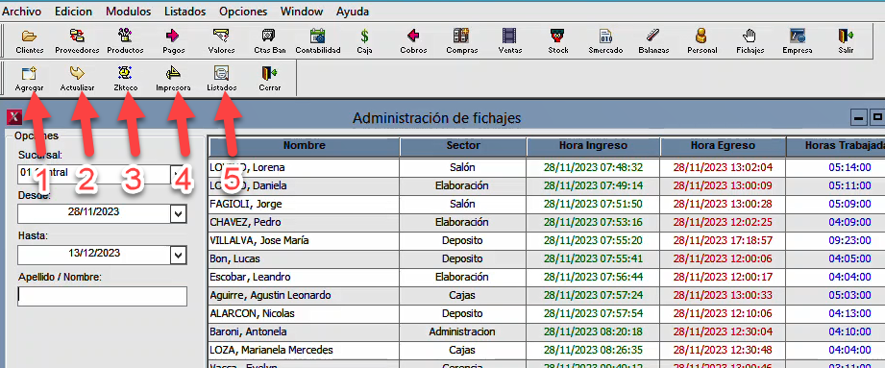Viewport: 885px width, 368px height.
Task: Expand the Hasta date dropdown arrow
Action: [179, 255]
